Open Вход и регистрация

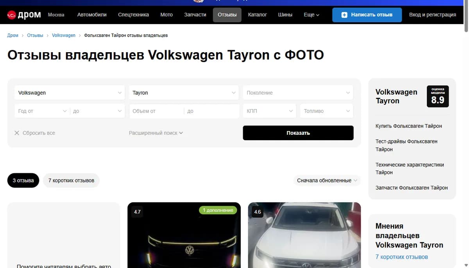coord(433,15)
